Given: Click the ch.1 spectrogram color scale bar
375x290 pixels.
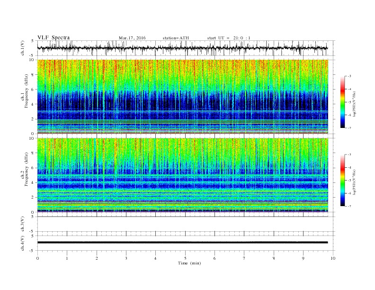Looking at the screenshot, I should tap(342, 102).
